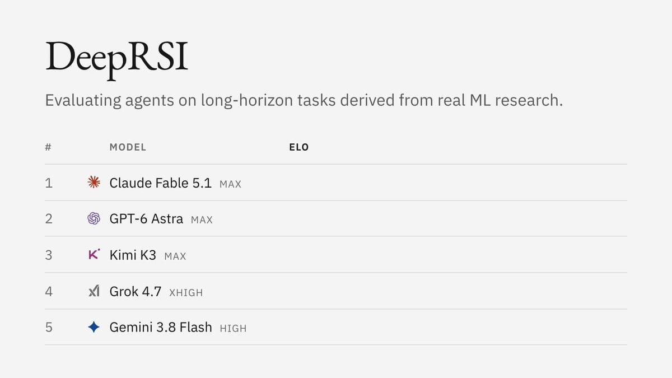Click the XHIGH tag beside Grok 4.7
This screenshot has width=672, height=378.
tap(186, 293)
